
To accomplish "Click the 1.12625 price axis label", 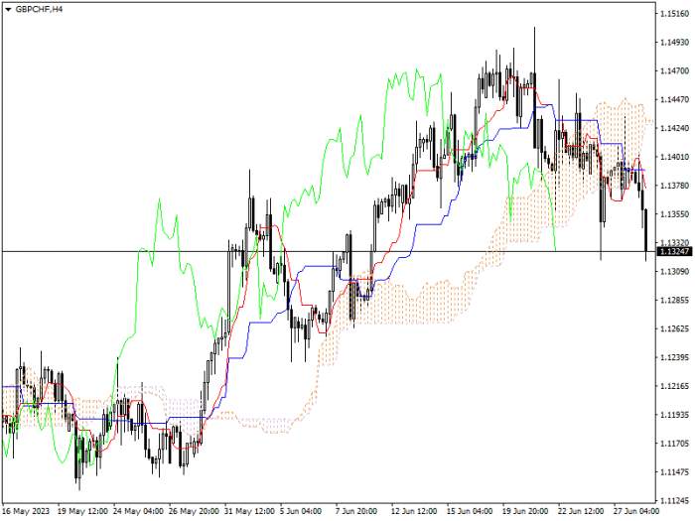I will coord(674,328).
